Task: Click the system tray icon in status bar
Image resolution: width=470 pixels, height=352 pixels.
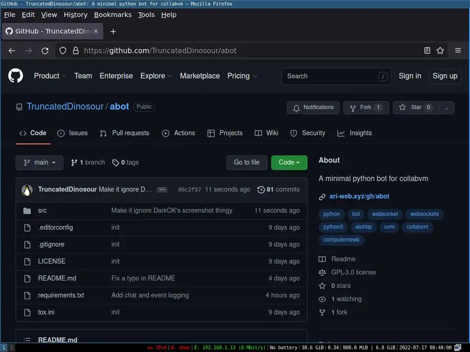Action: click(458, 347)
